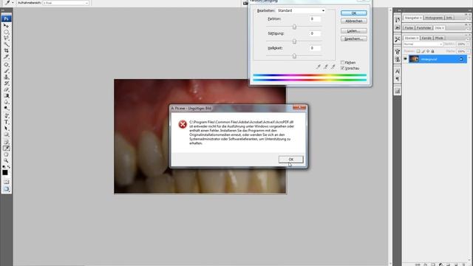This screenshot has width=473, height=266.
Task: Select the Magic Wand tool
Action: point(6,44)
